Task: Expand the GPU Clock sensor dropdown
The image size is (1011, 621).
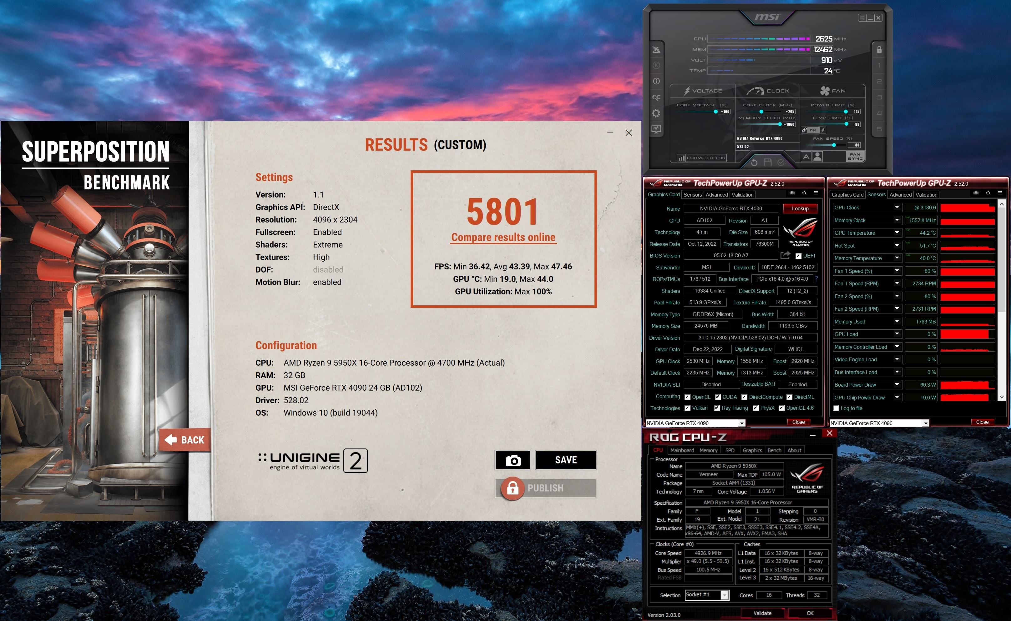Action: (897, 208)
